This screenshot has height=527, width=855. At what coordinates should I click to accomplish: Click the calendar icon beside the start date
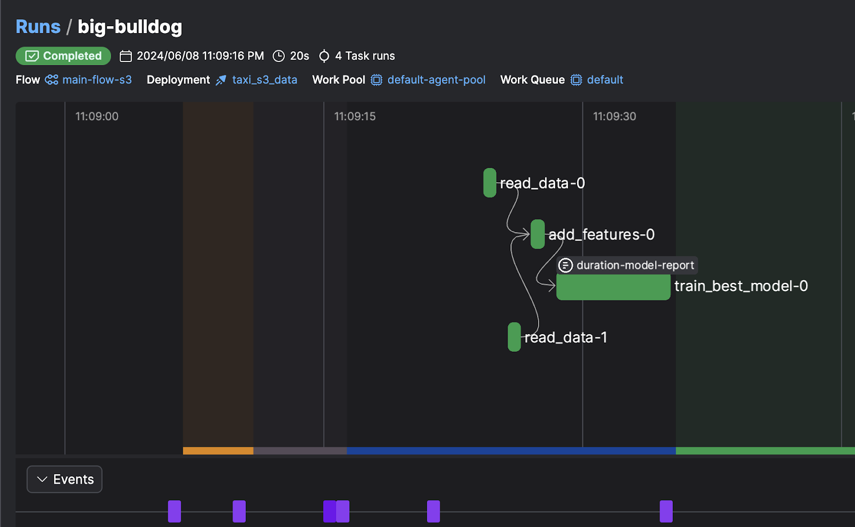click(126, 56)
